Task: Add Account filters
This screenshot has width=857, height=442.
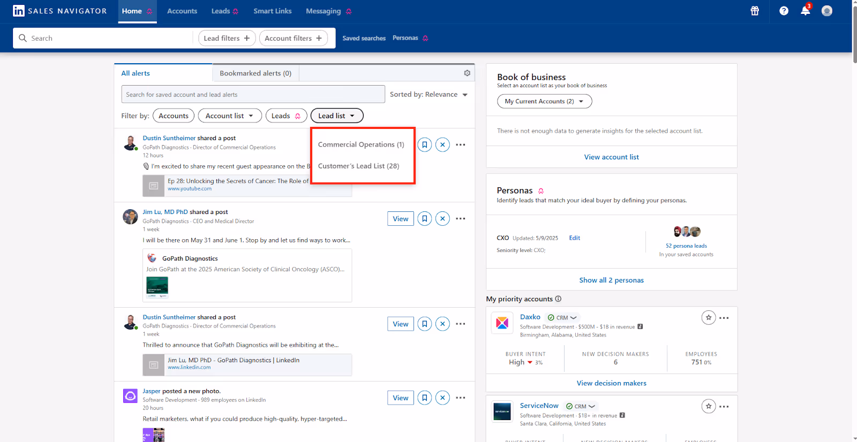Action: coord(293,38)
